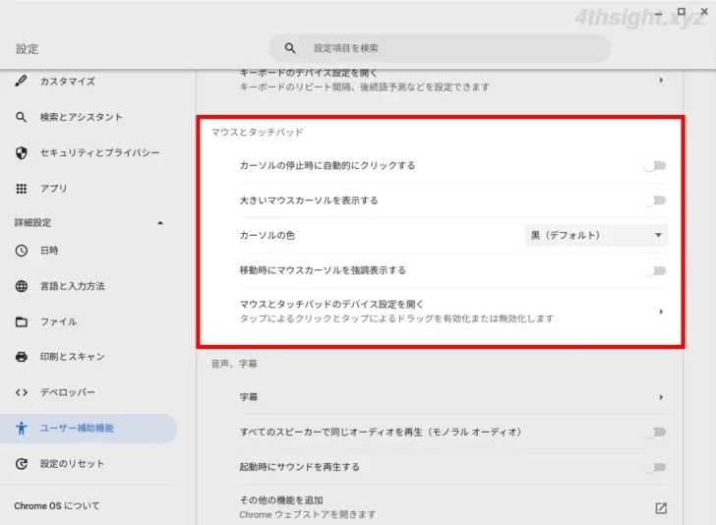Open Chrome OS について page

click(x=57, y=505)
